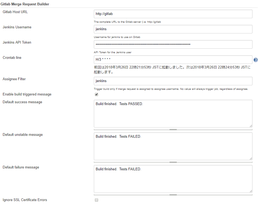261x204 pixels.
Task: Click the unstable message corner resize grip
Action: coord(251,159)
